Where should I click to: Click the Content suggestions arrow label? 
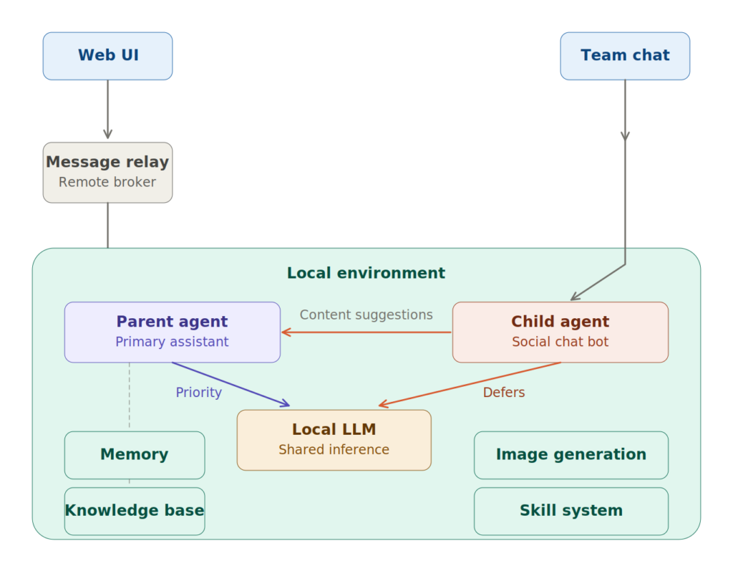click(x=366, y=315)
